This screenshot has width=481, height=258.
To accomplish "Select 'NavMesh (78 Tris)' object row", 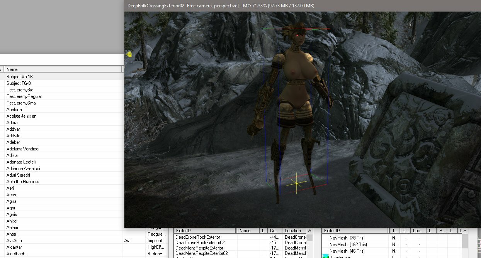I will click(x=347, y=238).
